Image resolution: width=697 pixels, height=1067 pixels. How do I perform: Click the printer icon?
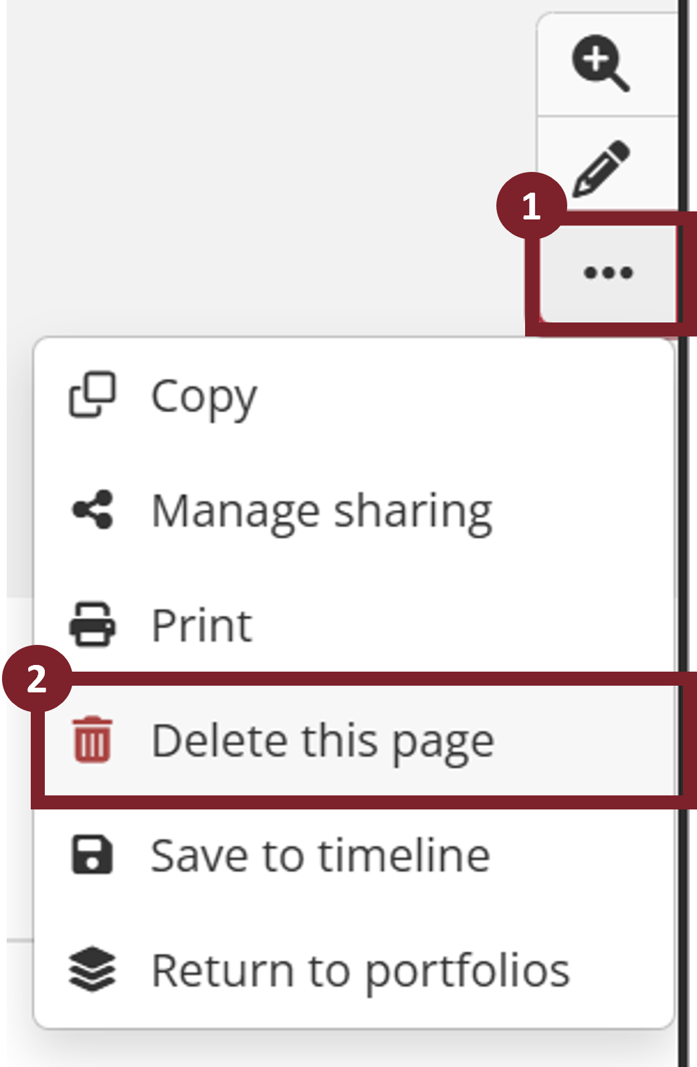coord(92,624)
